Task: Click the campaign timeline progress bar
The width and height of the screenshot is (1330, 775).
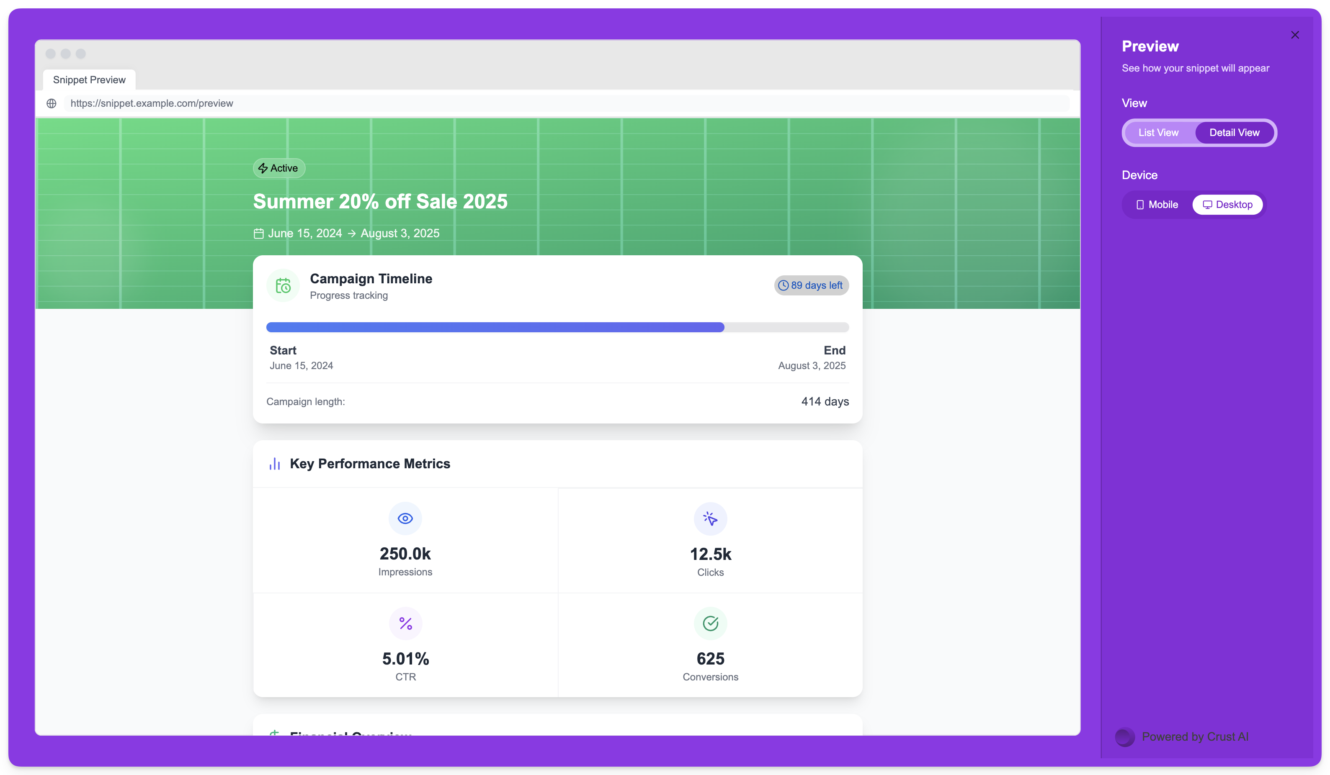Action: tap(557, 327)
